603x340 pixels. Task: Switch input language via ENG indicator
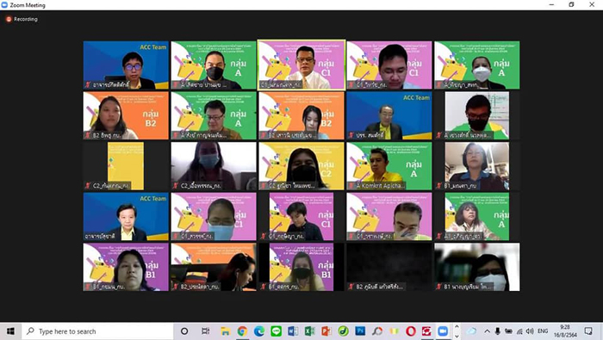[543, 331]
